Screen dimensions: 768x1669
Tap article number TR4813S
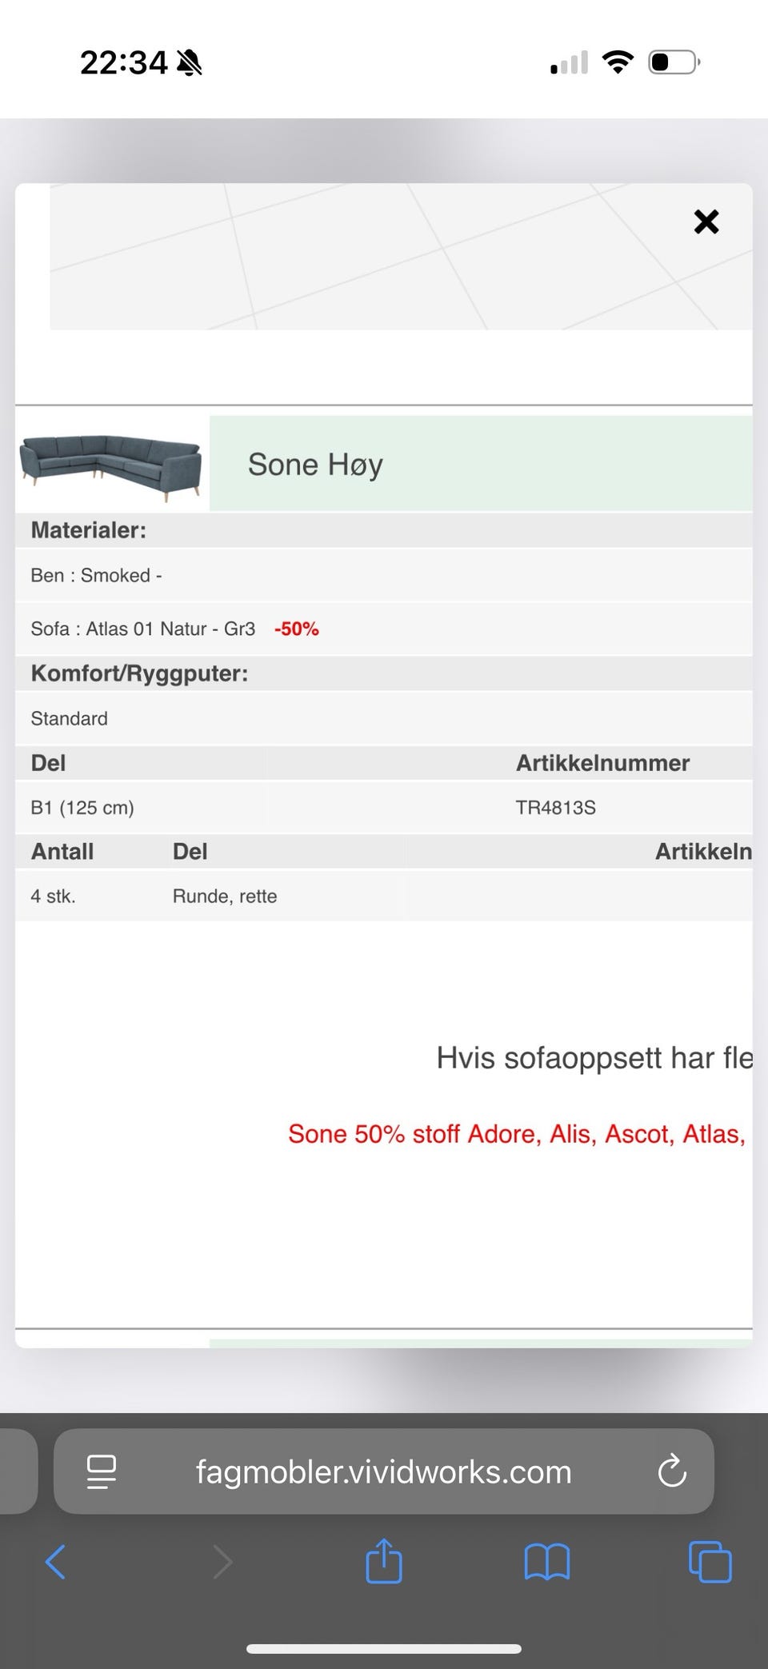556,808
